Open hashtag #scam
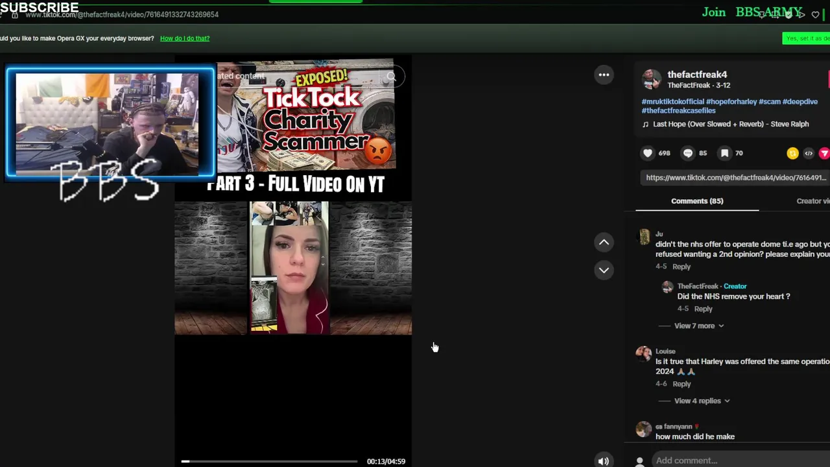This screenshot has height=467, width=830. pos(770,102)
